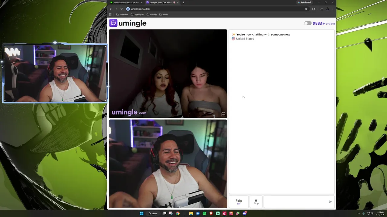Open the clock showing 1:23 AM
The width and height of the screenshot is (387, 217).
381,213
